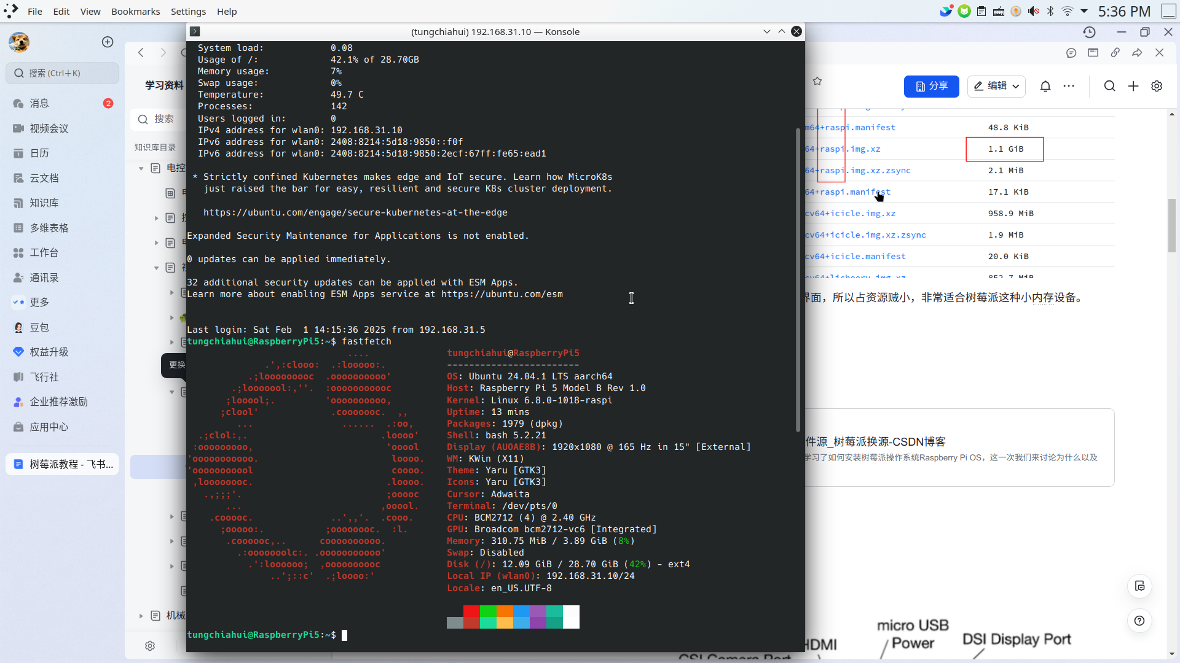The width and height of the screenshot is (1180, 663).
Task: Open document settings gear icon at top right
Action: pos(1157,86)
